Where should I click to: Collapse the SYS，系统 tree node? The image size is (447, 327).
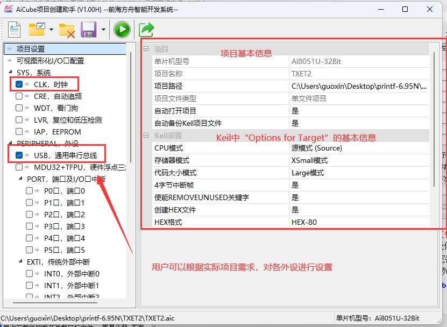tap(11, 72)
